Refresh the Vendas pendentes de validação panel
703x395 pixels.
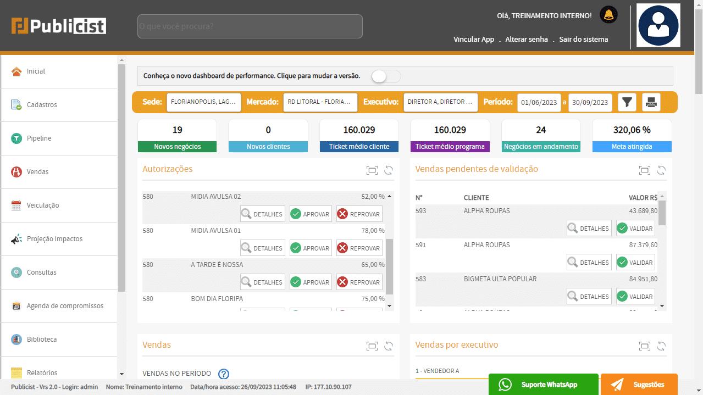[x=661, y=170]
